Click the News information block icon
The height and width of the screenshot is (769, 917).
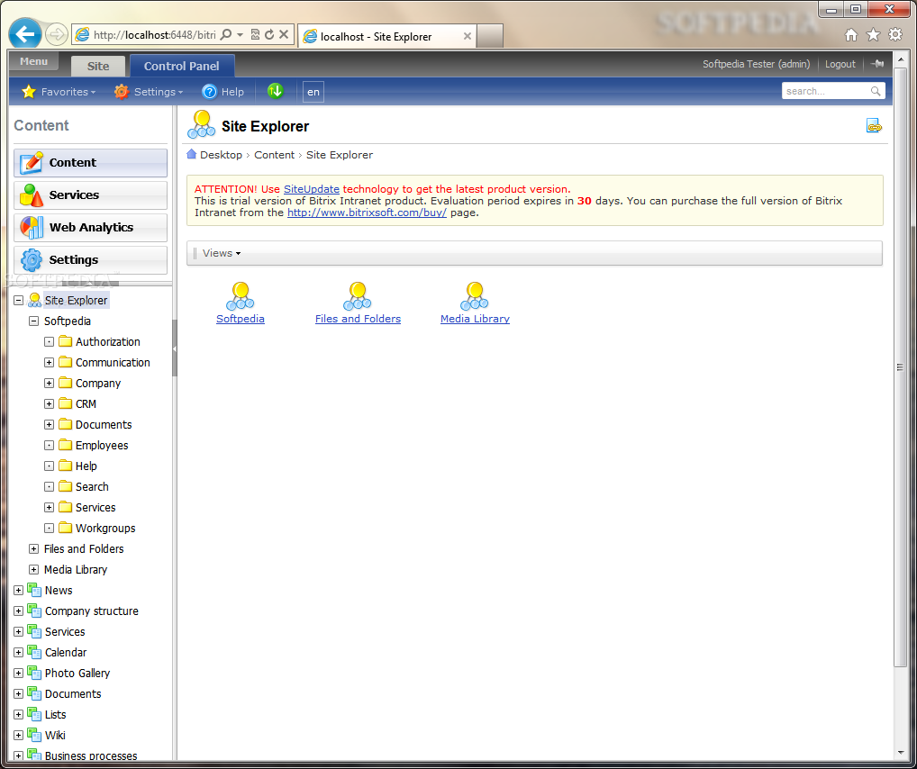(x=34, y=590)
